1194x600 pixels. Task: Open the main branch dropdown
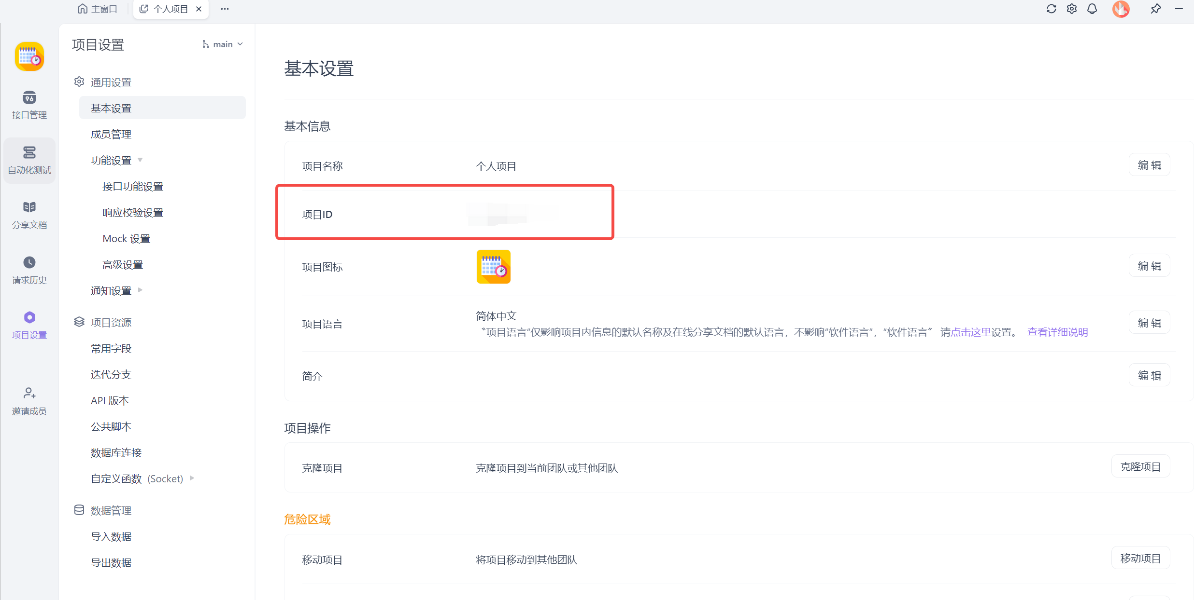tap(223, 44)
